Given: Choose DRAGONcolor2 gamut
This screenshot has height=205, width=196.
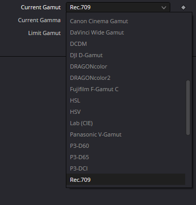Looking at the screenshot, I should [x=126, y=78].
